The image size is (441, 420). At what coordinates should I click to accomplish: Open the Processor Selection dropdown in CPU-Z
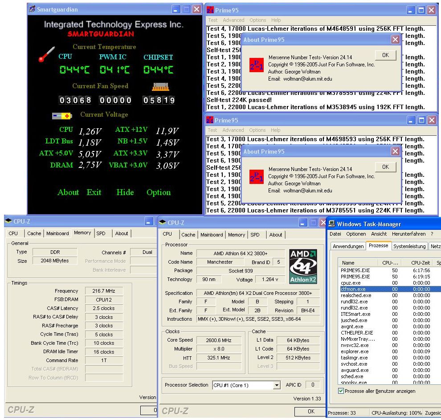tap(277, 385)
